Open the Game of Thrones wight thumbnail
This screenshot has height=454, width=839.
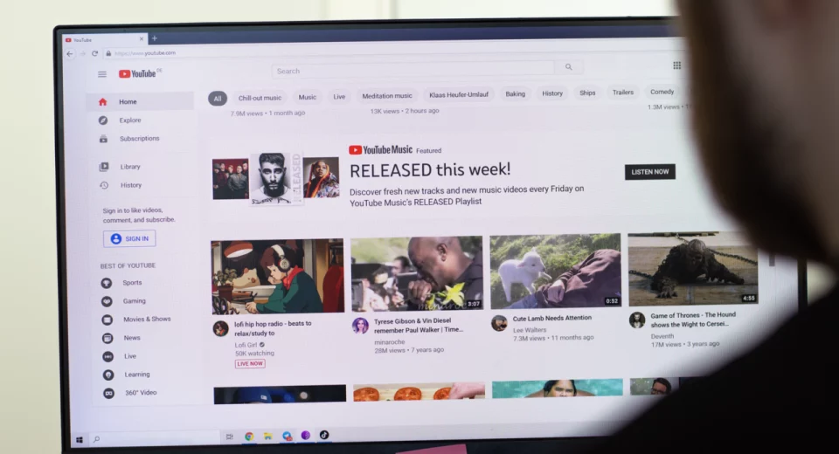(x=692, y=268)
